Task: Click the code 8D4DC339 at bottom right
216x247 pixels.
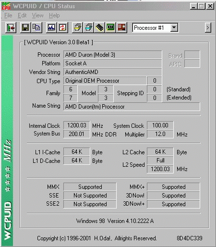Action: point(190,238)
